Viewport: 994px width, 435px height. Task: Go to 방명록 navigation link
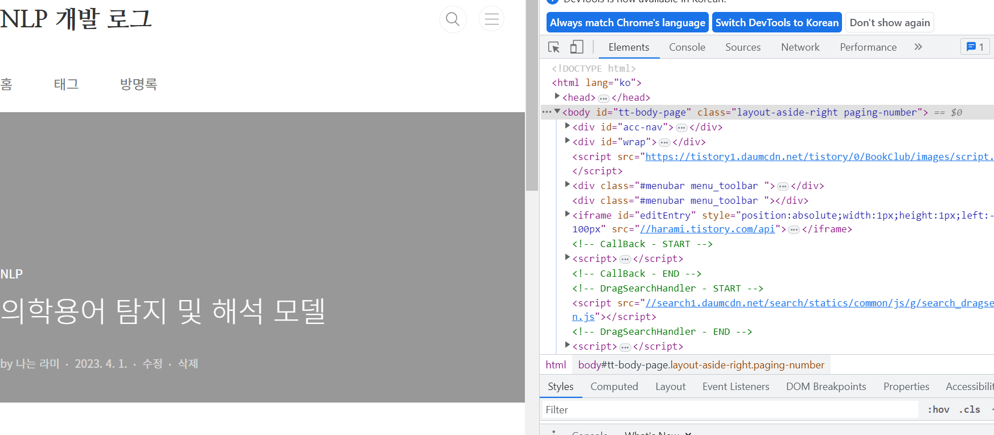[138, 84]
